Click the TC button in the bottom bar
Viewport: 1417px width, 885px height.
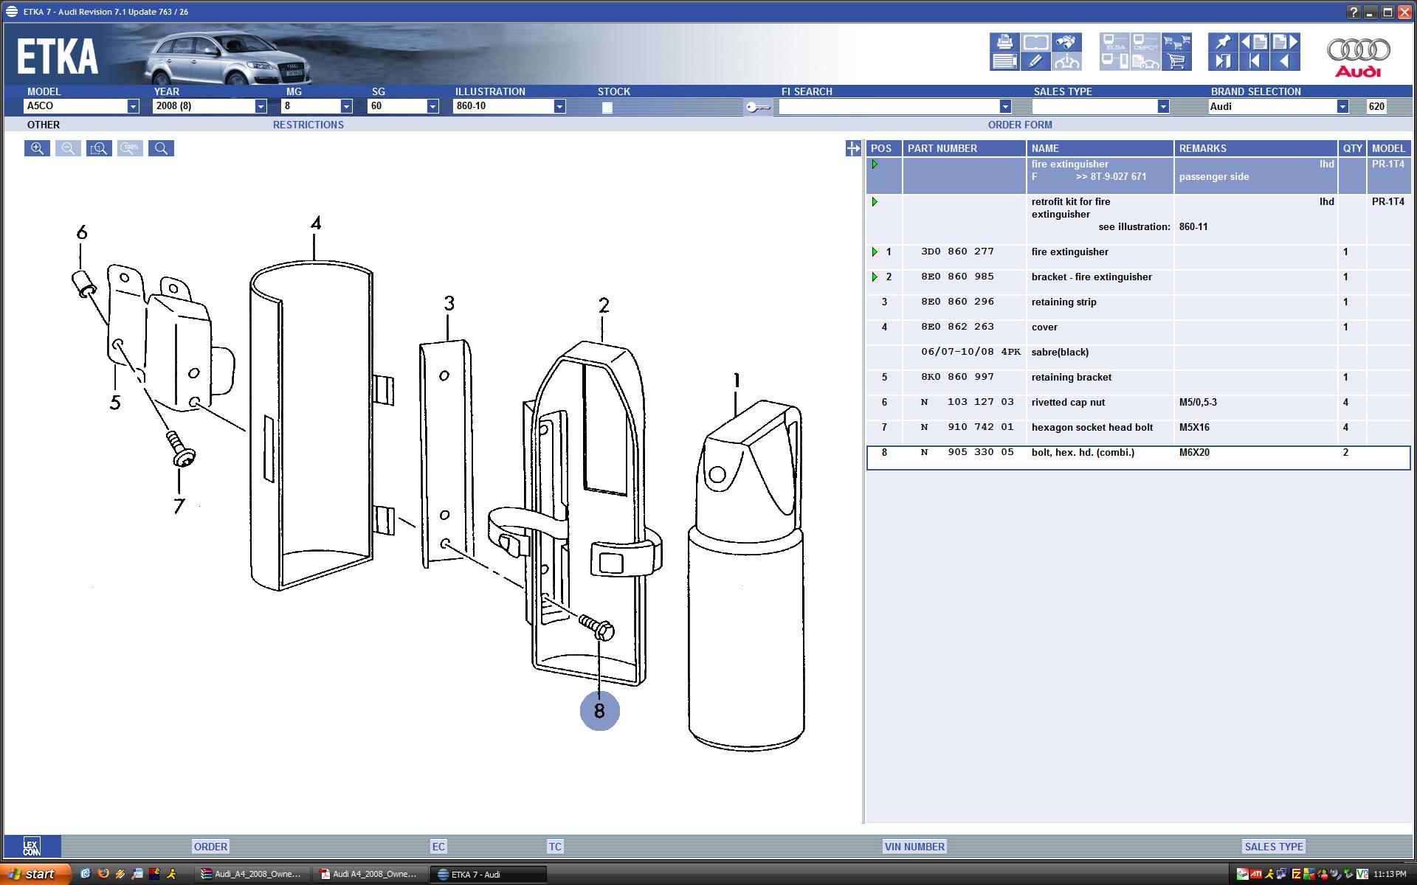coord(555,847)
